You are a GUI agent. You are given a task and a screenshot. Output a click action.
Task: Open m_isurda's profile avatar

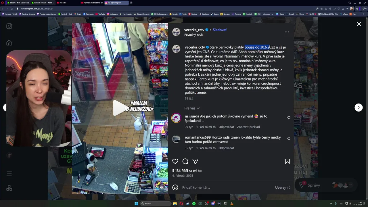coord(176,118)
